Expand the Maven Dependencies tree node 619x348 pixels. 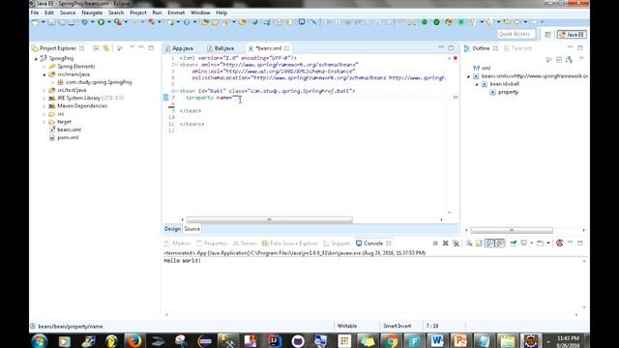(x=44, y=106)
